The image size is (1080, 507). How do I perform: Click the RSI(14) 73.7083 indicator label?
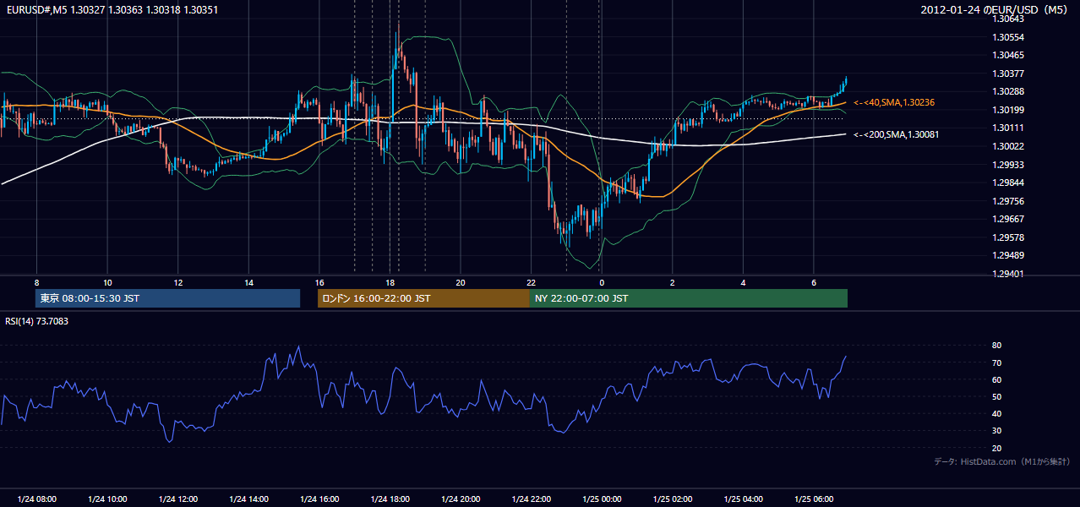(37, 321)
